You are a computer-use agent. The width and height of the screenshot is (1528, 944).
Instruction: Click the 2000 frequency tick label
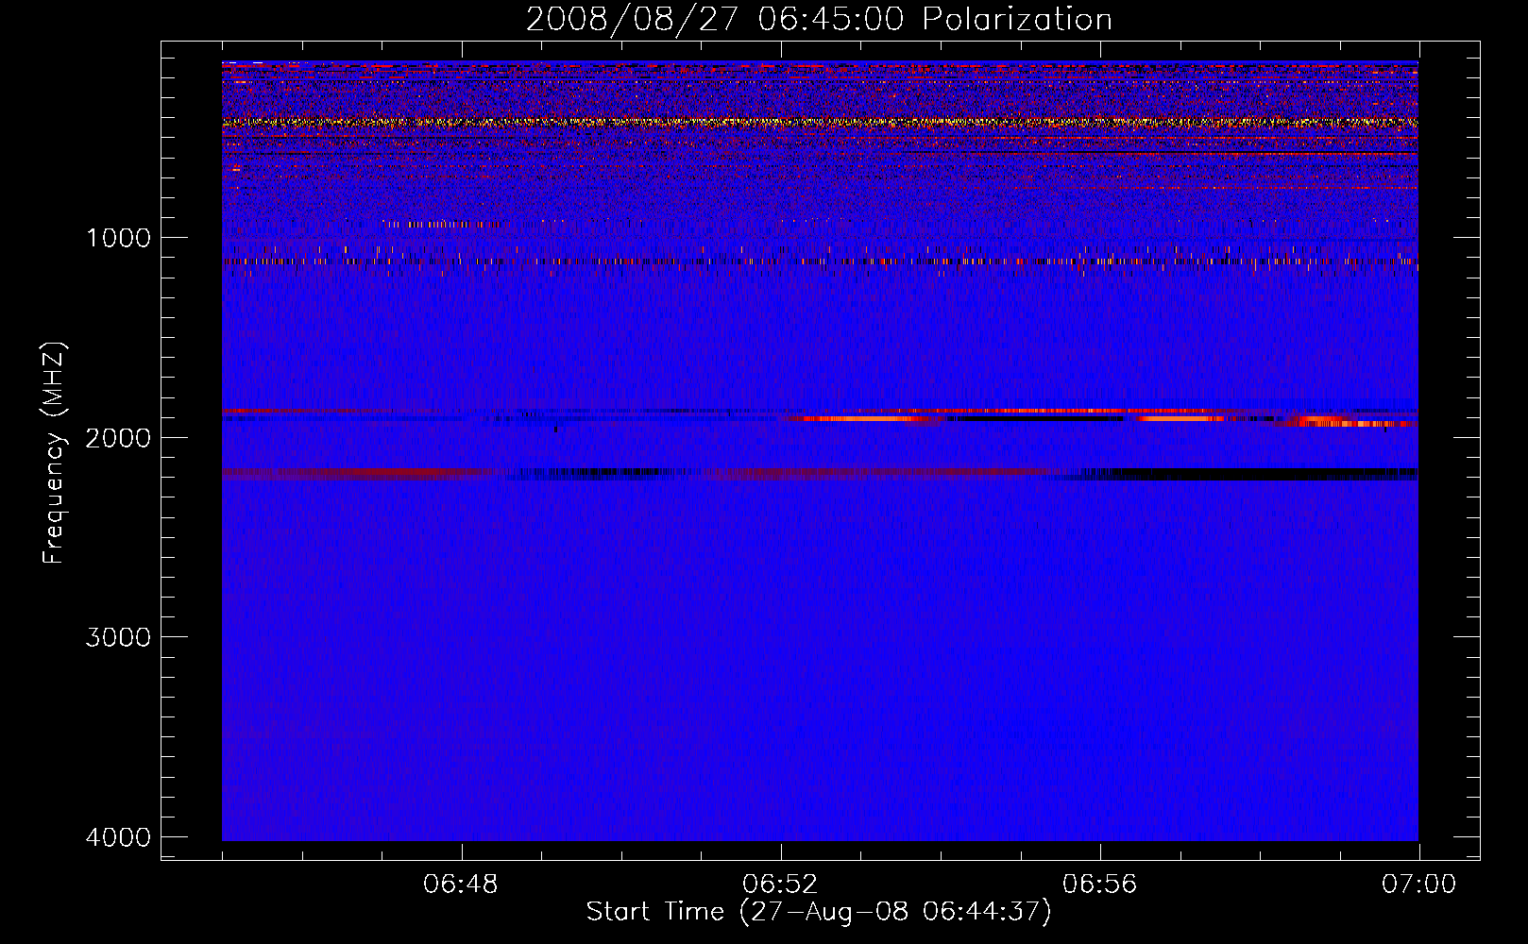click(118, 437)
